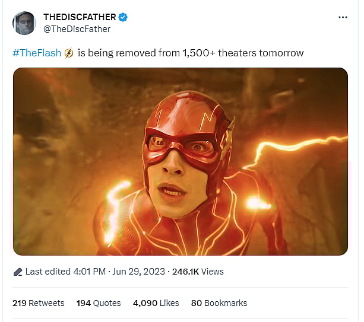Open the #TheFlash hashtag

pyautogui.click(x=37, y=53)
